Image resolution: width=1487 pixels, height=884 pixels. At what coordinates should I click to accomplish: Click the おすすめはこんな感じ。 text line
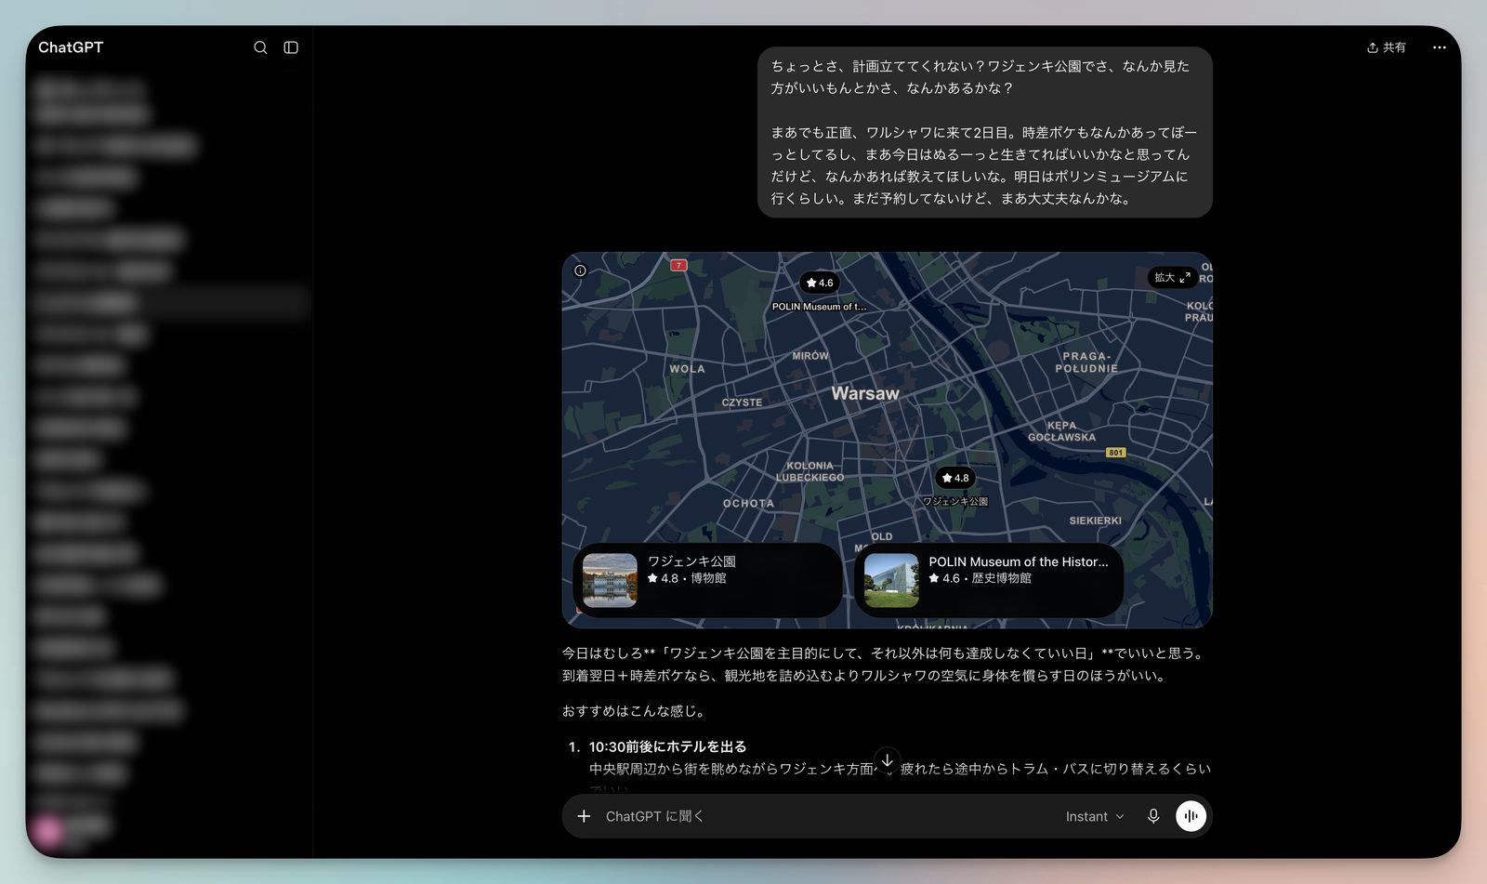[x=636, y=711]
